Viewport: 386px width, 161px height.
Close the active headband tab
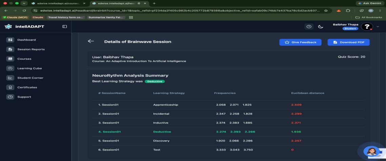click(x=145, y=3)
